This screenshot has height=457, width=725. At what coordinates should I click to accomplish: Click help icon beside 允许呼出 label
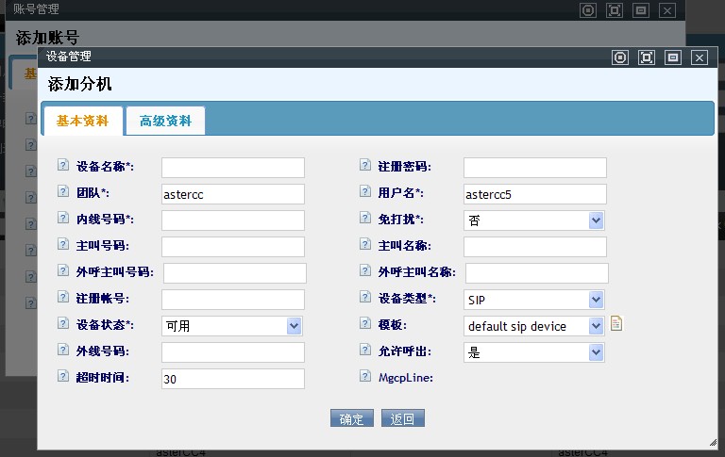click(x=365, y=351)
